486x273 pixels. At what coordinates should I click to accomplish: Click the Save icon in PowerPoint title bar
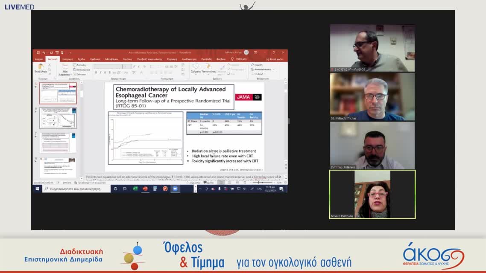point(38,52)
